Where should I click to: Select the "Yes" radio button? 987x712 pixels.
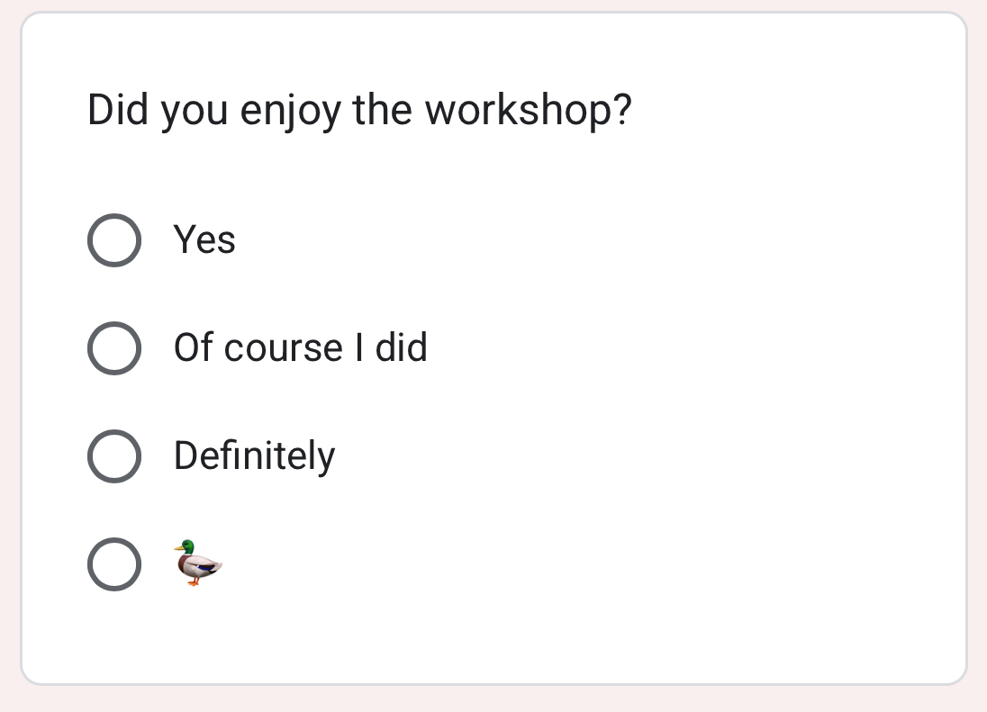pos(114,240)
